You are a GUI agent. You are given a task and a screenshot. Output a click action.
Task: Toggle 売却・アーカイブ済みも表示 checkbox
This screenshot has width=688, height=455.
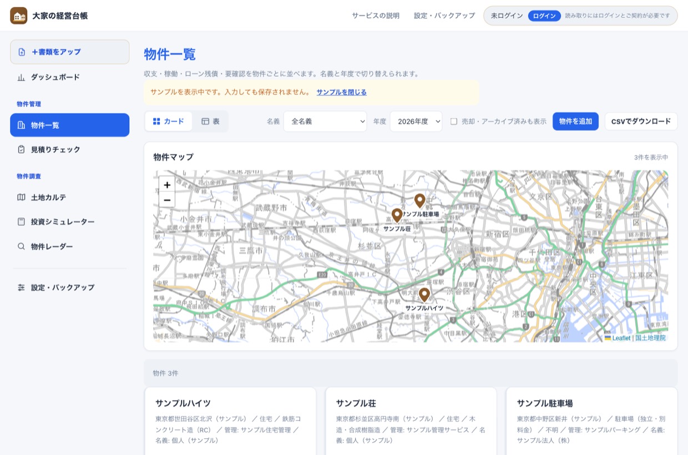coord(454,122)
